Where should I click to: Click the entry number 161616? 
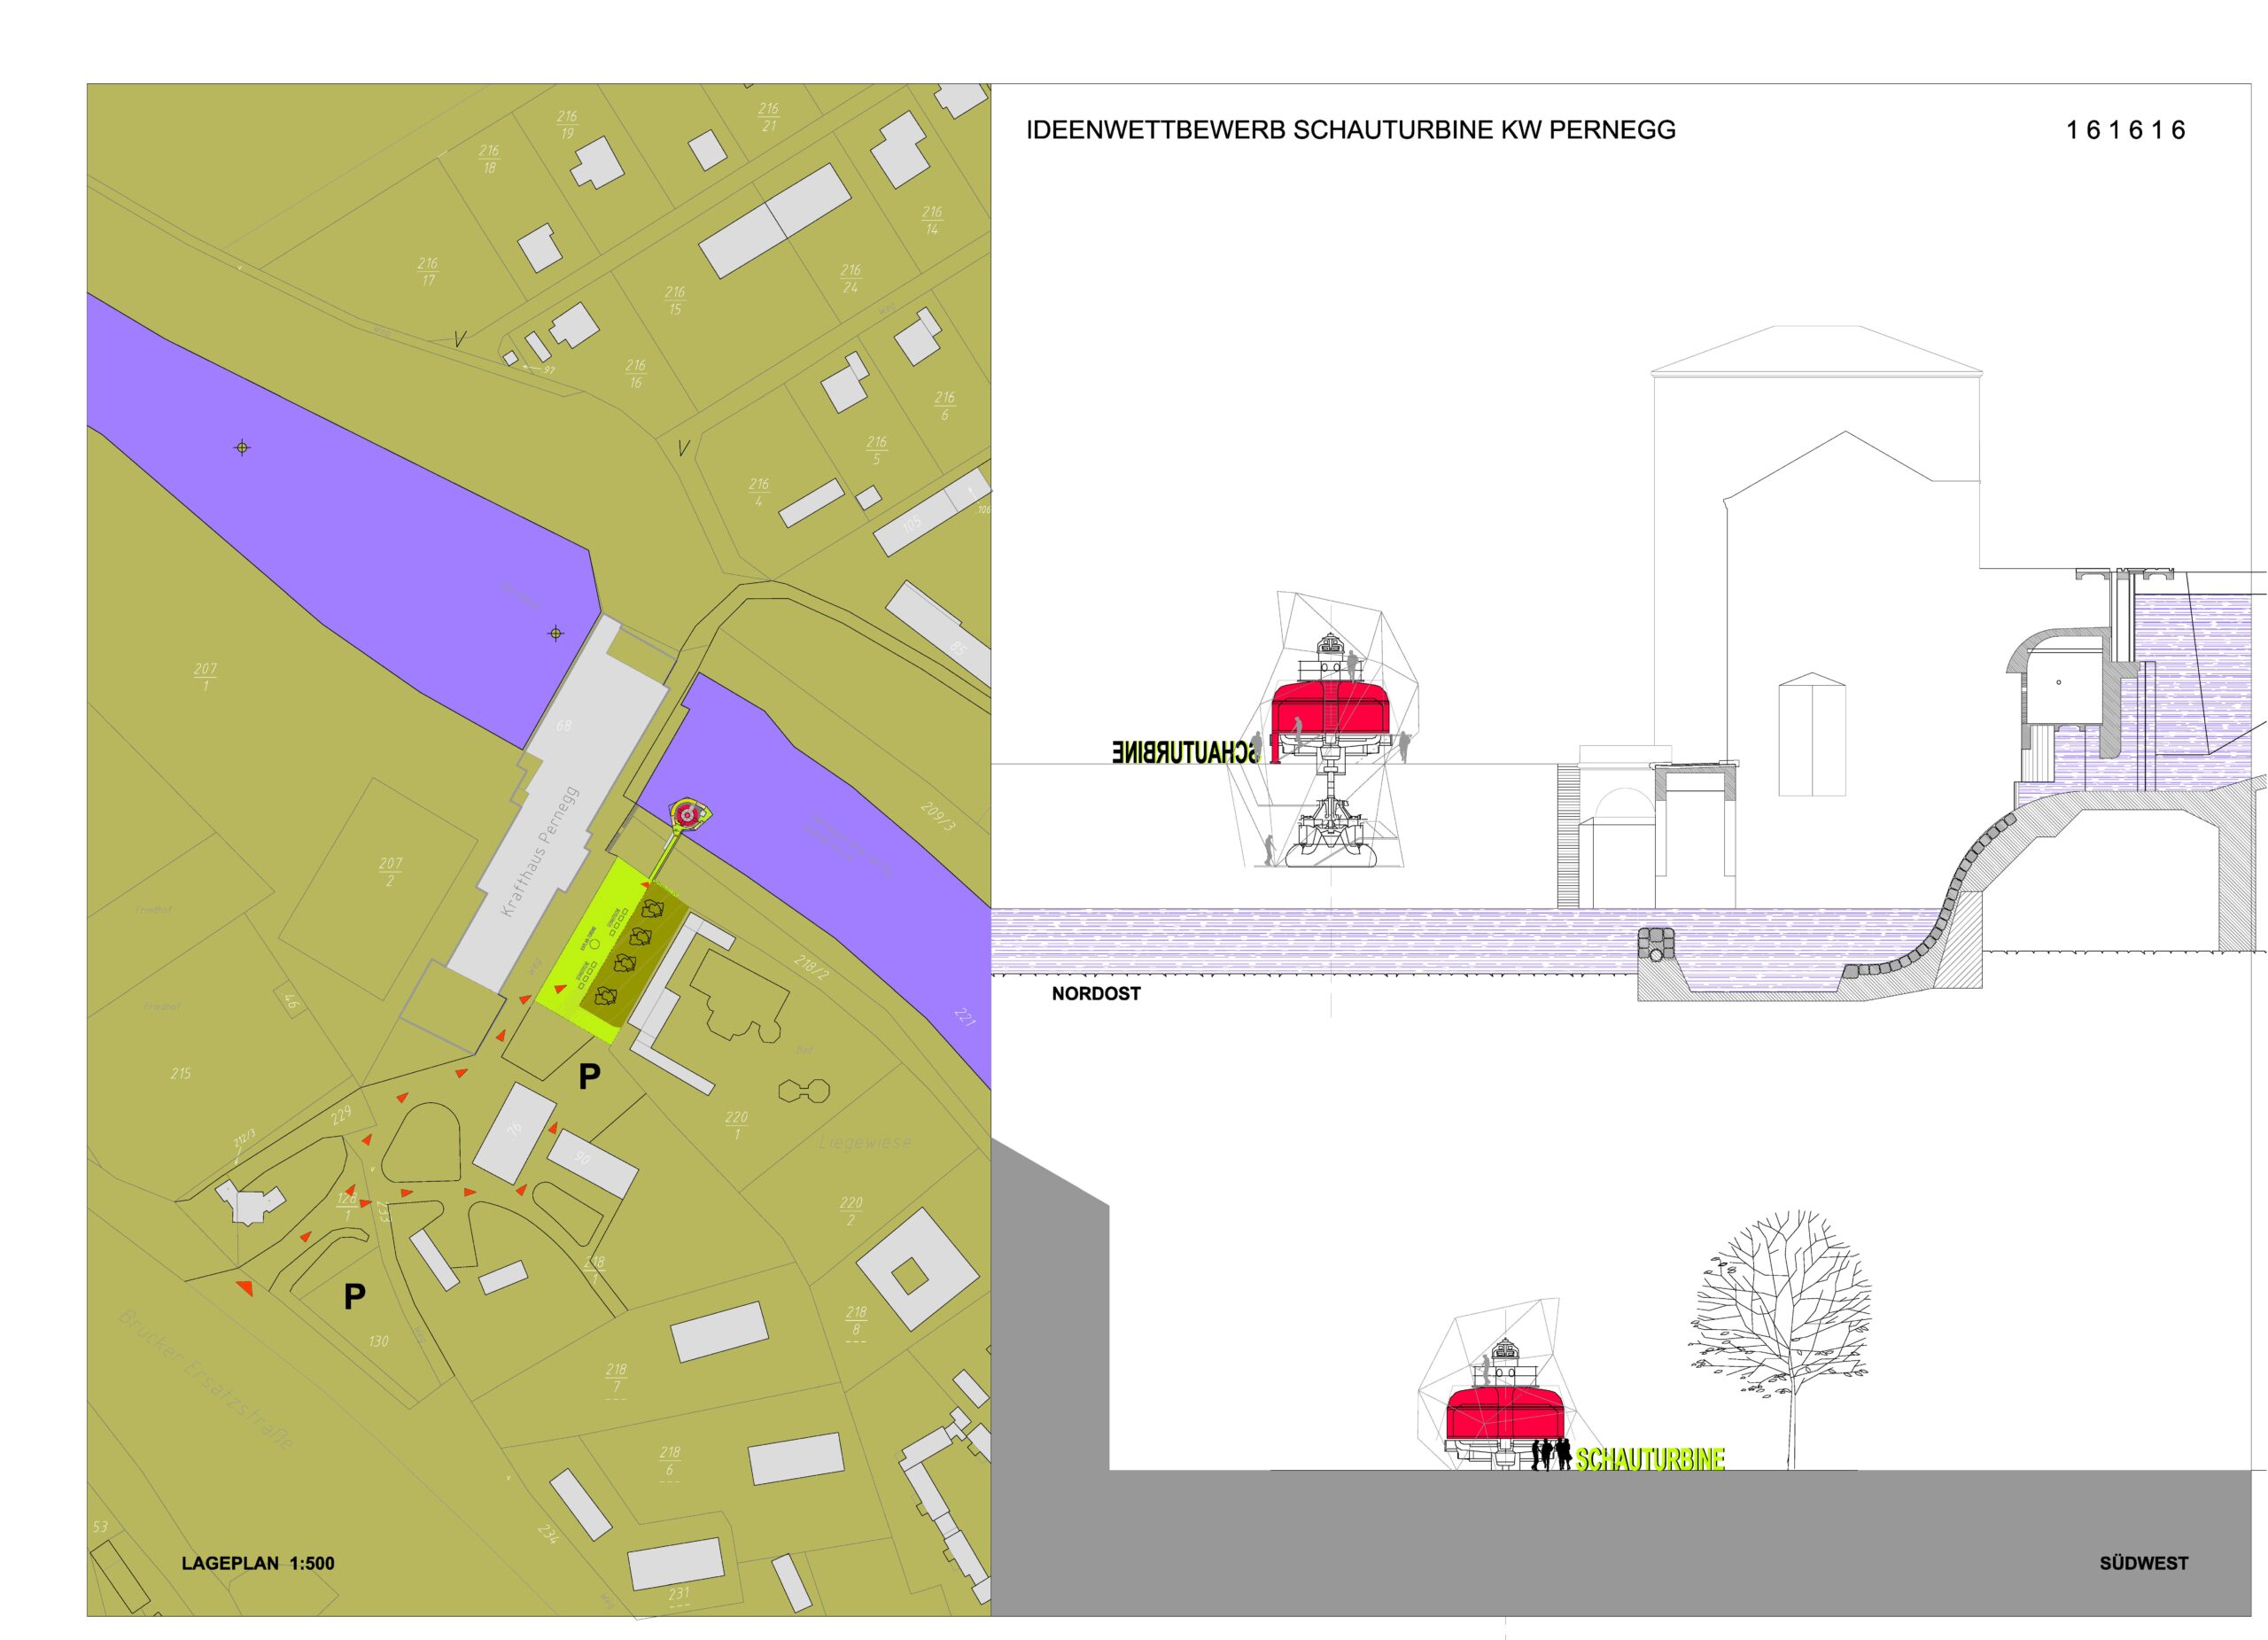pyautogui.click(x=2125, y=130)
